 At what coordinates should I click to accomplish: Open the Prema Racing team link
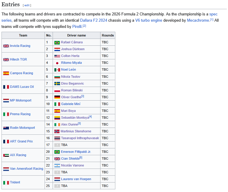tap(20, 114)
